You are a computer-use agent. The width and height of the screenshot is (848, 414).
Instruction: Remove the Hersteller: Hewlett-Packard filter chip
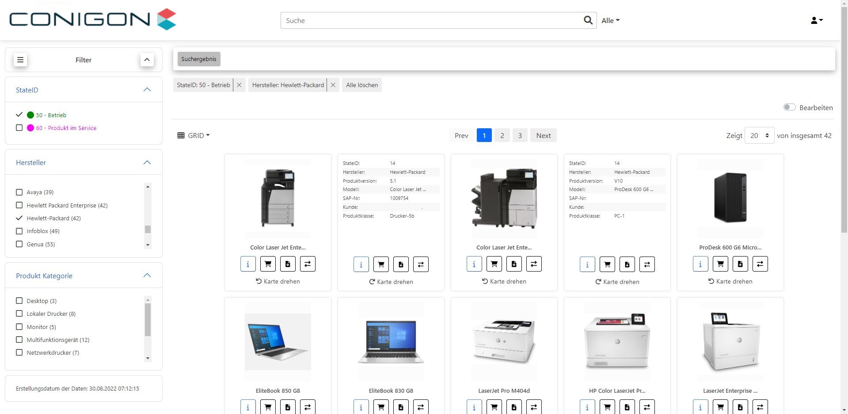333,85
